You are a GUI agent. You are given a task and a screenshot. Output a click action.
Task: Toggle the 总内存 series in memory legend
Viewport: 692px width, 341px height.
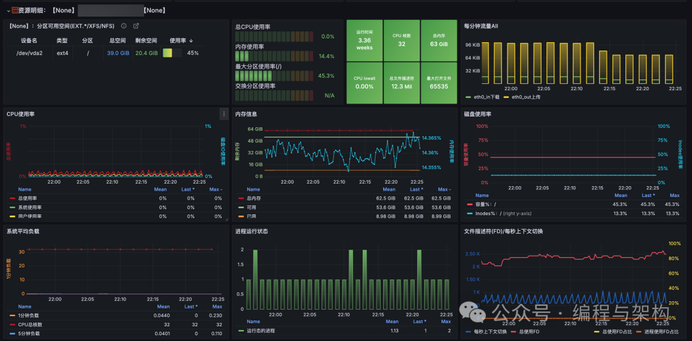coord(252,198)
